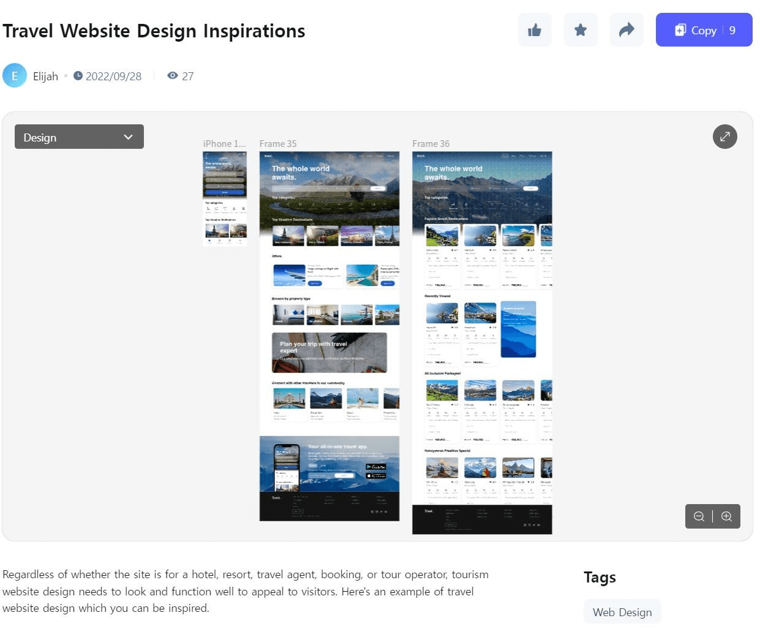Image resolution: width=760 pixels, height=637 pixels.
Task: Click the view count 27
Action: click(188, 76)
